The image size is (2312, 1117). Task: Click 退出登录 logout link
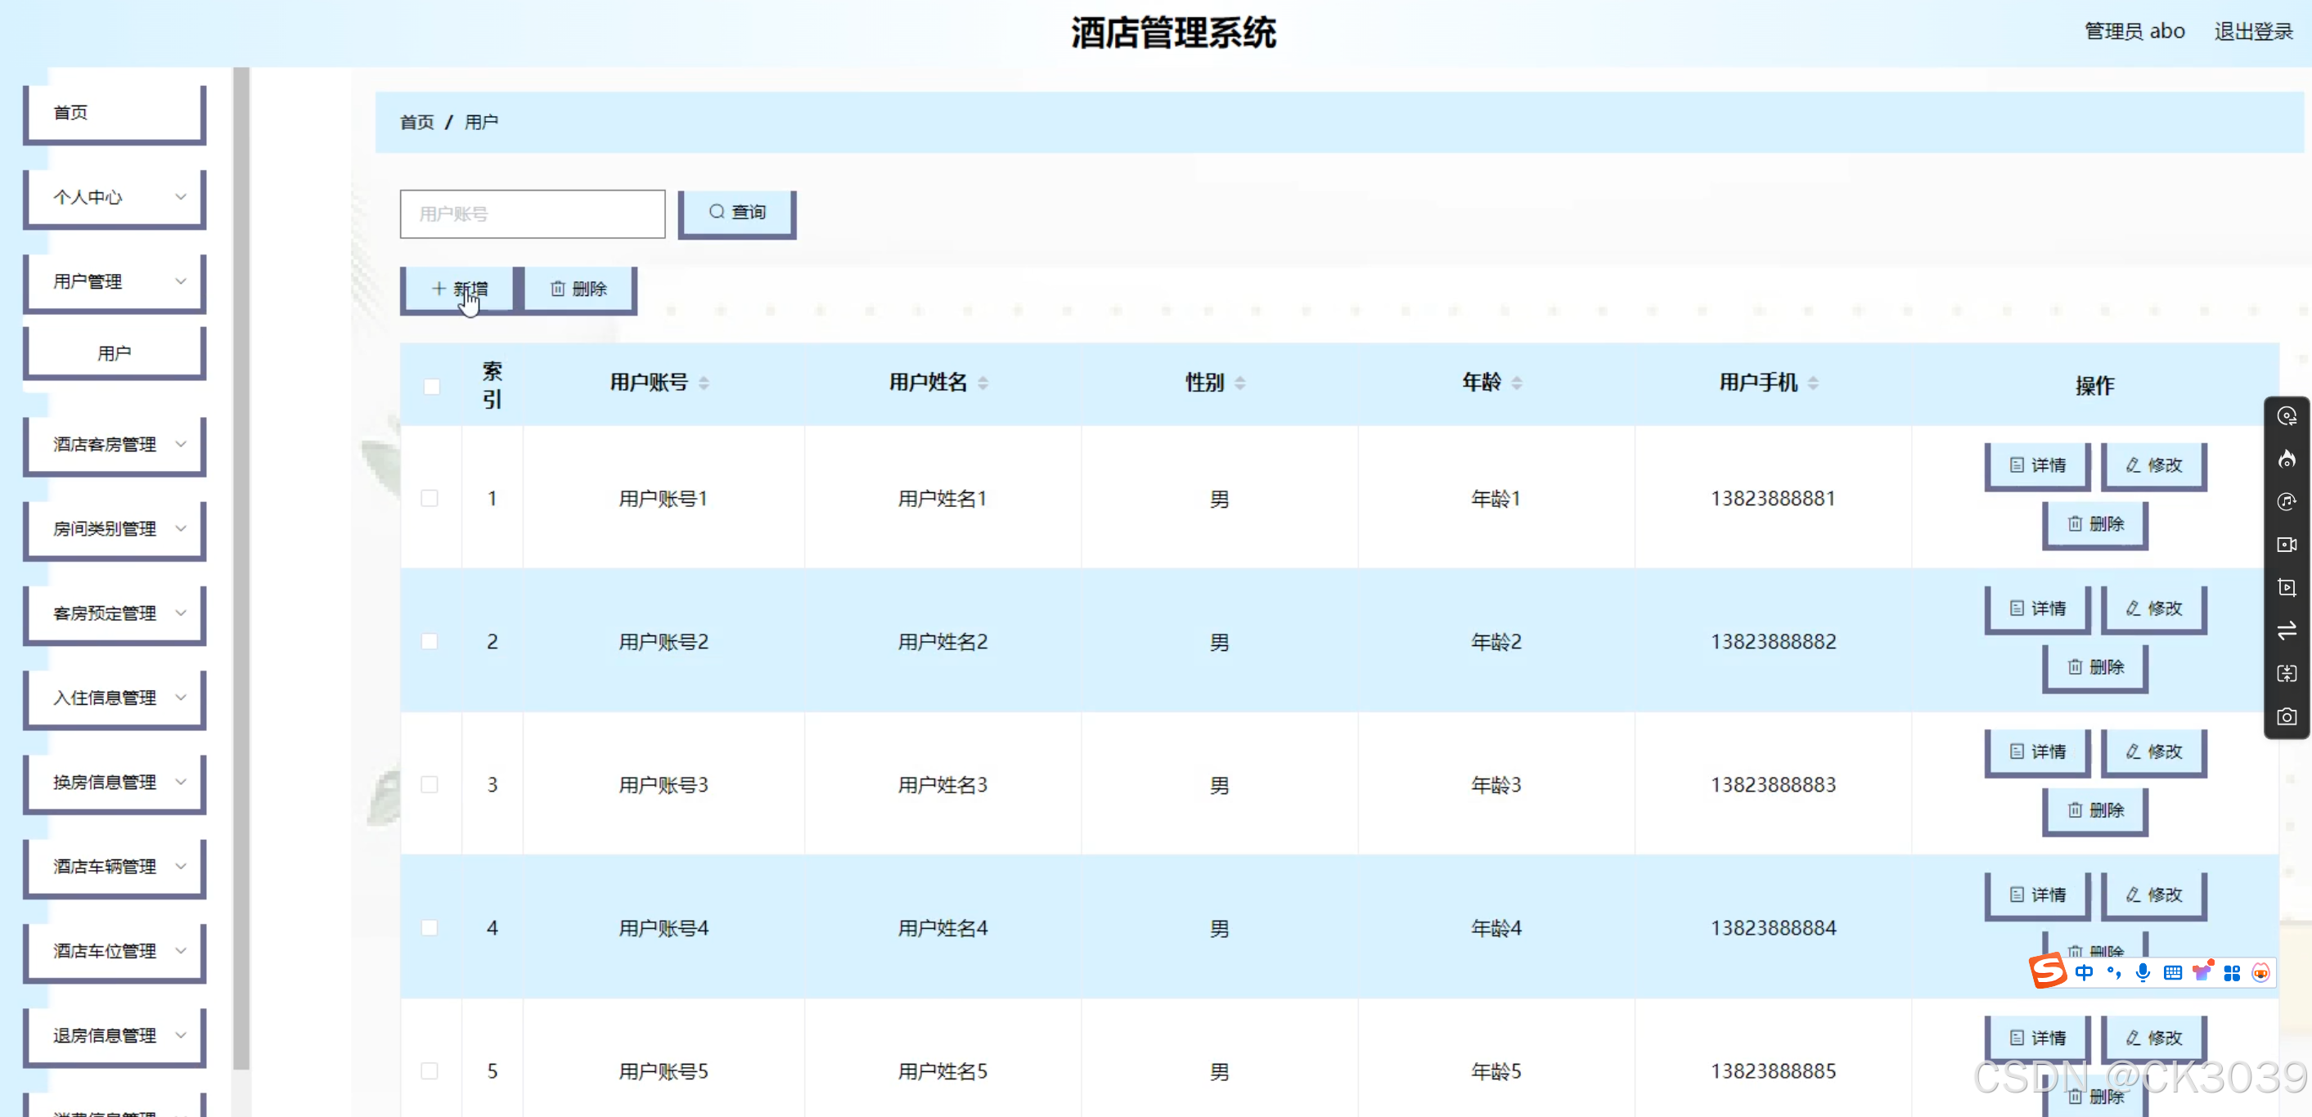coord(2253,32)
